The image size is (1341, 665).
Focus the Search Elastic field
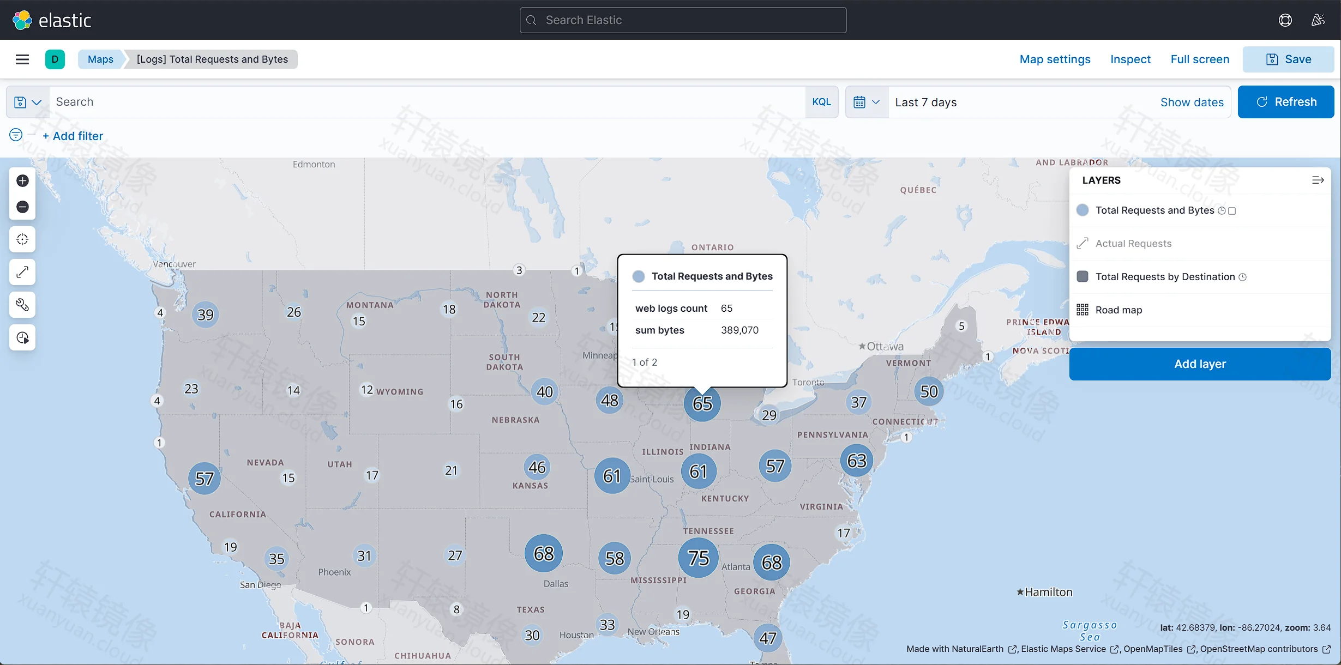(683, 20)
